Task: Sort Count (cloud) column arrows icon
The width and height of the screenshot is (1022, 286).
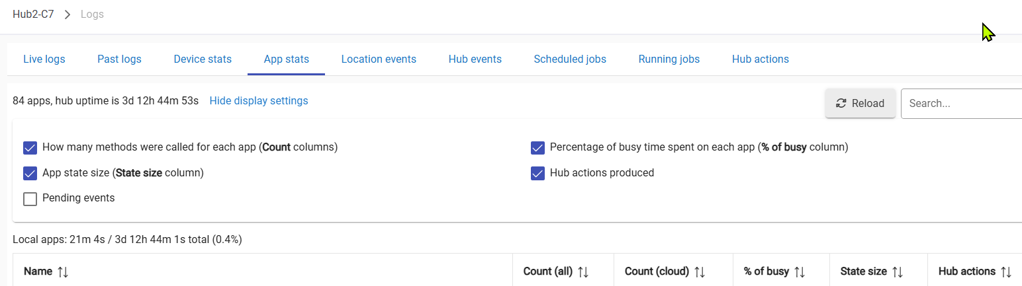Action: (x=699, y=271)
